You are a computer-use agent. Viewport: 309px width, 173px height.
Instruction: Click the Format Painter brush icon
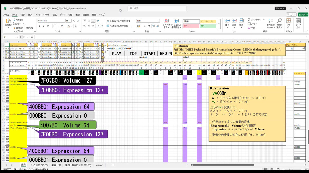click(x=14, y=28)
